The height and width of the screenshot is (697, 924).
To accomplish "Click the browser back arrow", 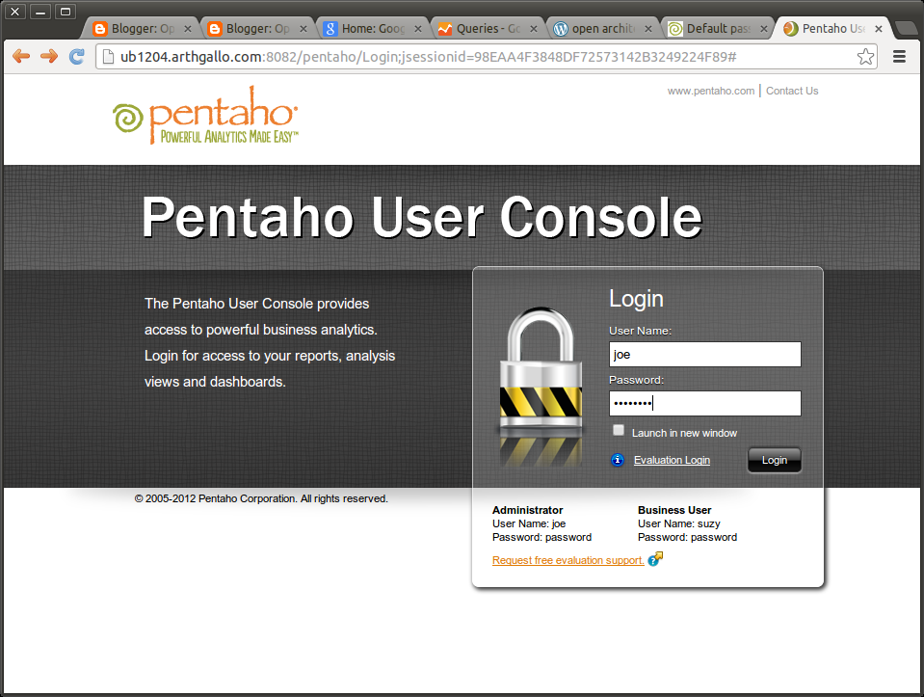I will (21, 56).
